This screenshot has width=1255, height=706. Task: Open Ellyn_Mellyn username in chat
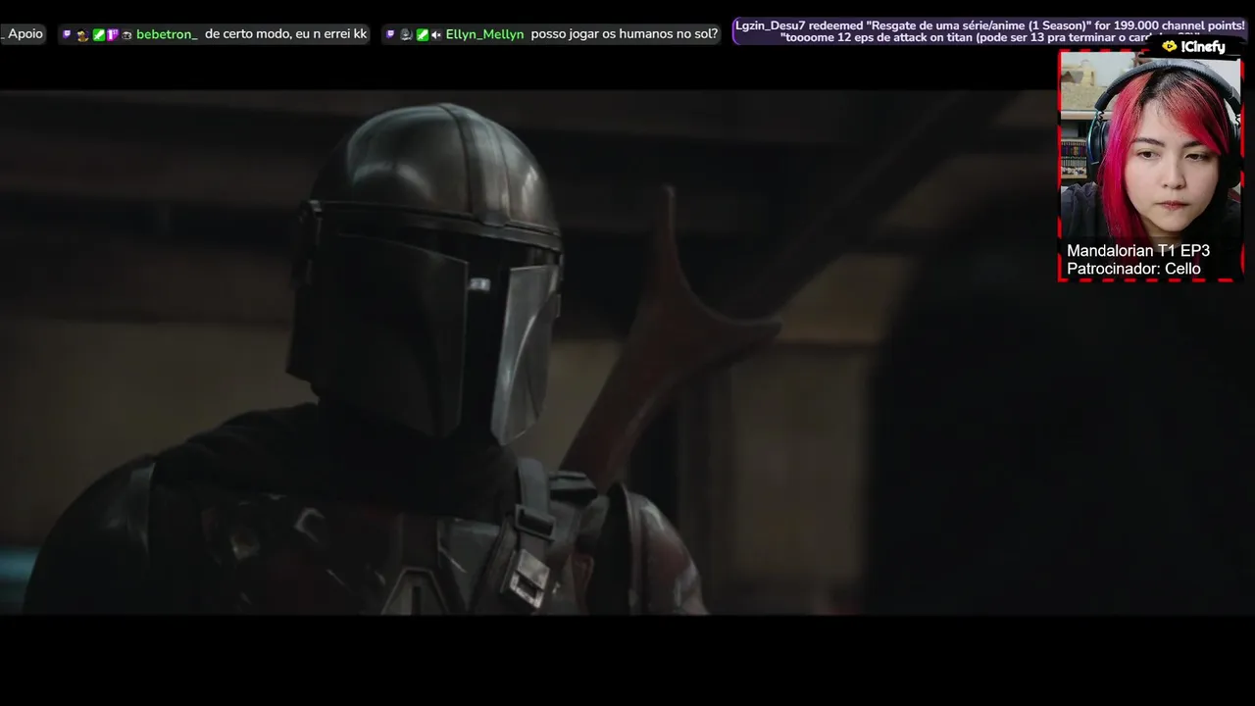point(484,34)
